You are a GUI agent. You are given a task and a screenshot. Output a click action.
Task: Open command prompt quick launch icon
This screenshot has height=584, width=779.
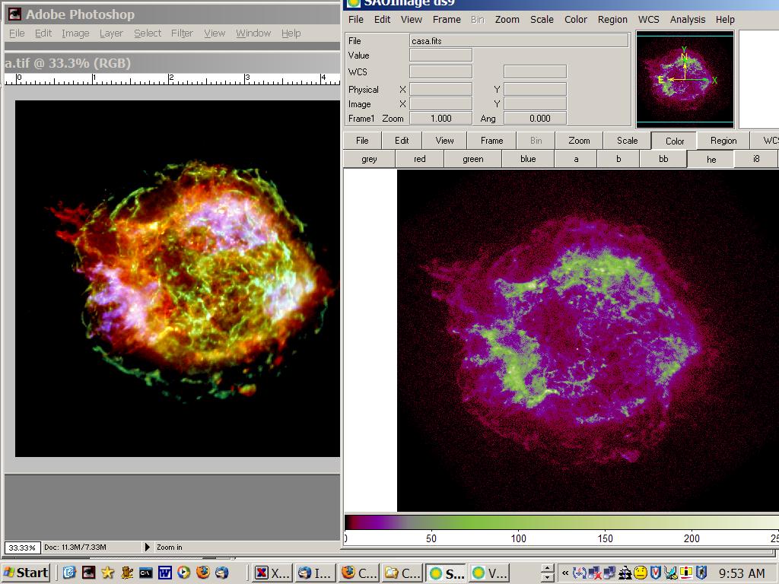coord(145,573)
